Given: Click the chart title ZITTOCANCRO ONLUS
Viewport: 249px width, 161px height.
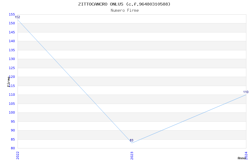Looking at the screenshot, I should click(124, 4).
